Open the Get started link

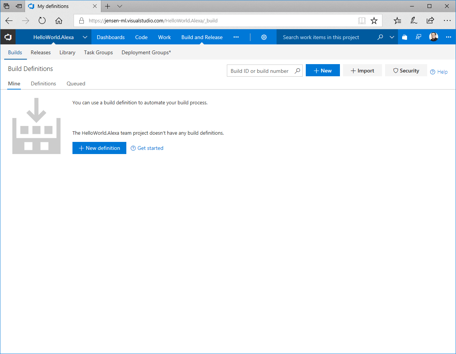150,148
